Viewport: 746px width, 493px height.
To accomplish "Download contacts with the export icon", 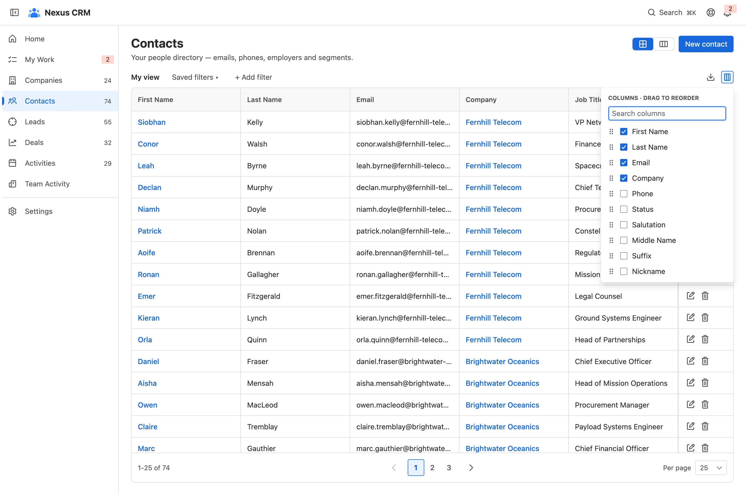I will click(711, 77).
